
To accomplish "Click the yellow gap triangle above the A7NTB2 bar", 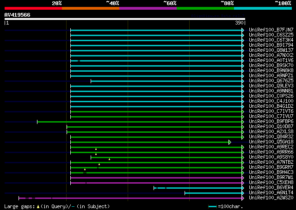I will pos(109,159).
